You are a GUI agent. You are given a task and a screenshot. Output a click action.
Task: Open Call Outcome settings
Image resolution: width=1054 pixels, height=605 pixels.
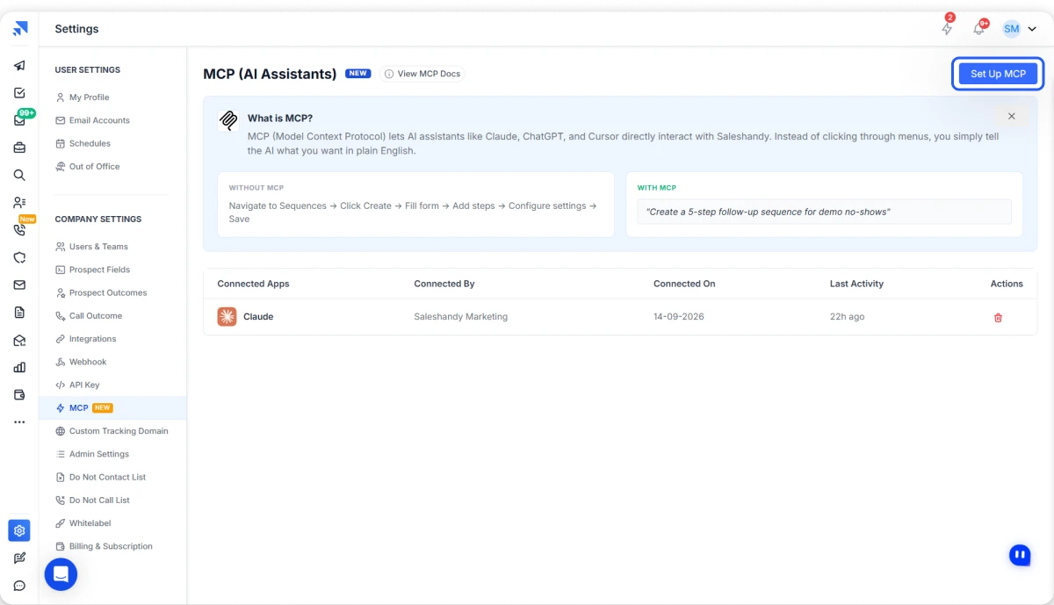click(x=96, y=315)
